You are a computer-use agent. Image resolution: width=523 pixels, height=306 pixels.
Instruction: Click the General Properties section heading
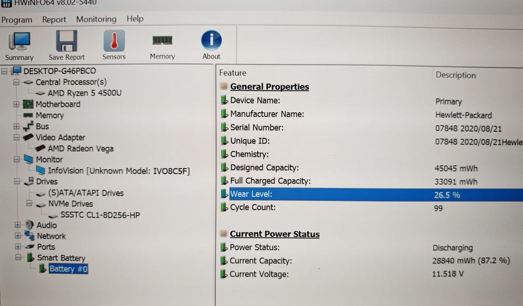[x=270, y=87]
